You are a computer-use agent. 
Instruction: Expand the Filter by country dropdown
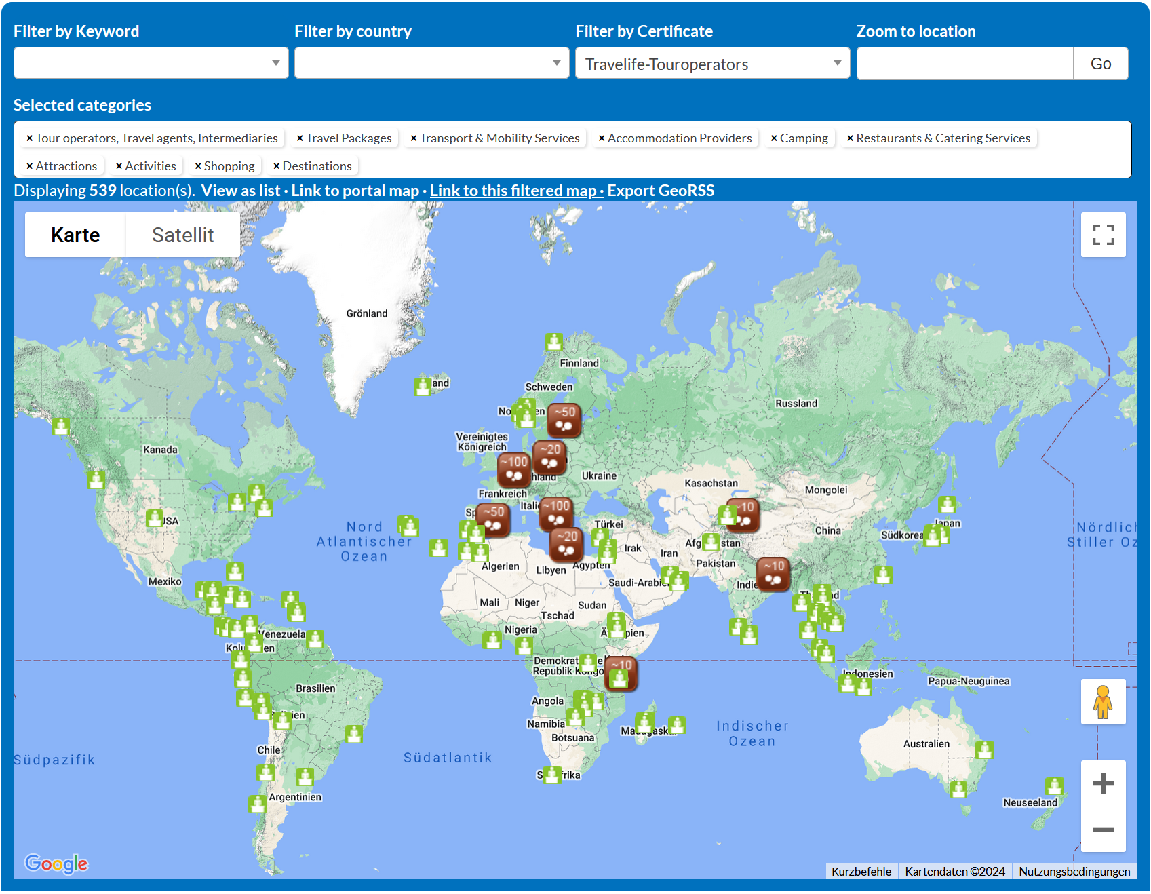[431, 63]
